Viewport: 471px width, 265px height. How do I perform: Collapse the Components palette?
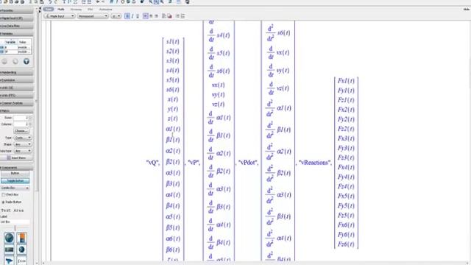(x=16, y=168)
